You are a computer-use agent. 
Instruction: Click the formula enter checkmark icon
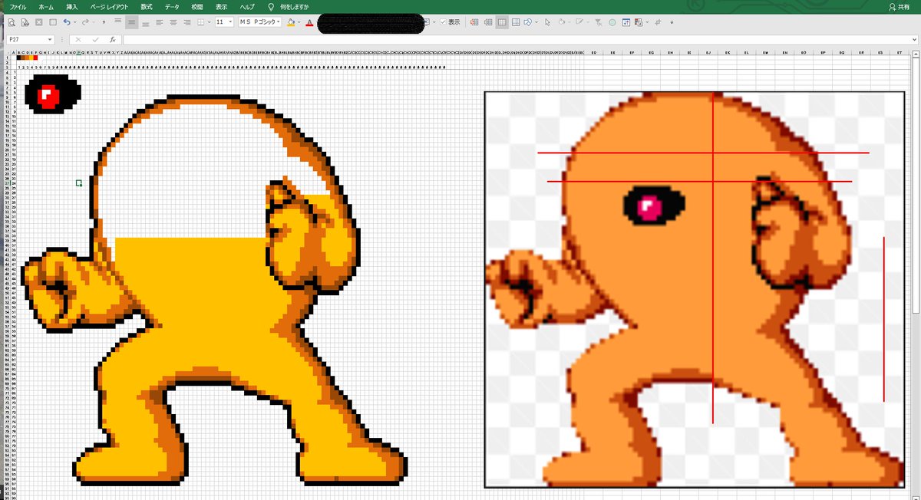click(x=95, y=39)
